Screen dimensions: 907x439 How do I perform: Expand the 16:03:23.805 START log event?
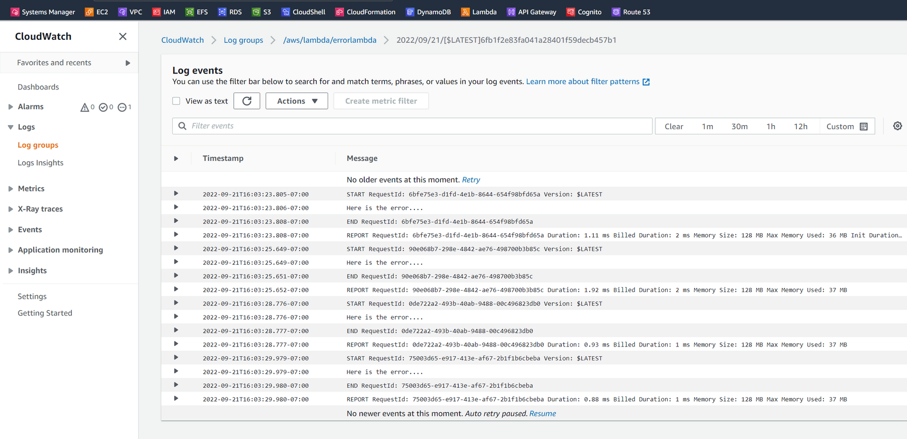click(176, 193)
